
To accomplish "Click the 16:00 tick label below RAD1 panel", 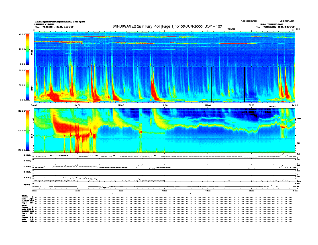I will [x=208, y=105].
